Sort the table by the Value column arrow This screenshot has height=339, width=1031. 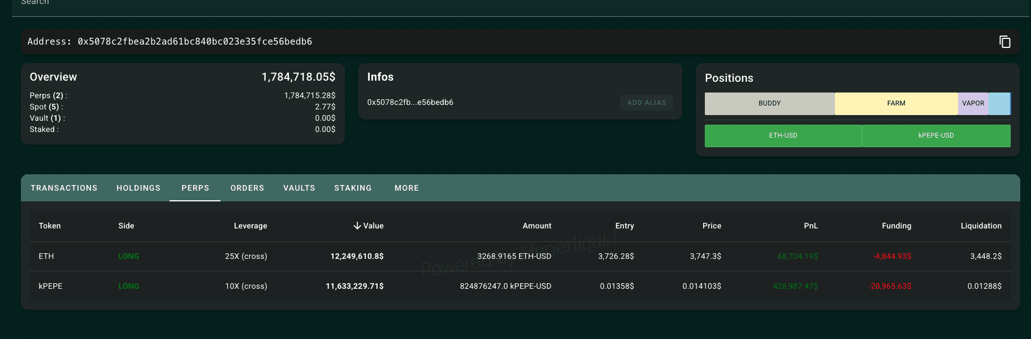click(357, 226)
